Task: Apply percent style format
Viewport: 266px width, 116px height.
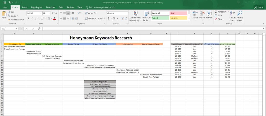Action: tap(114, 18)
